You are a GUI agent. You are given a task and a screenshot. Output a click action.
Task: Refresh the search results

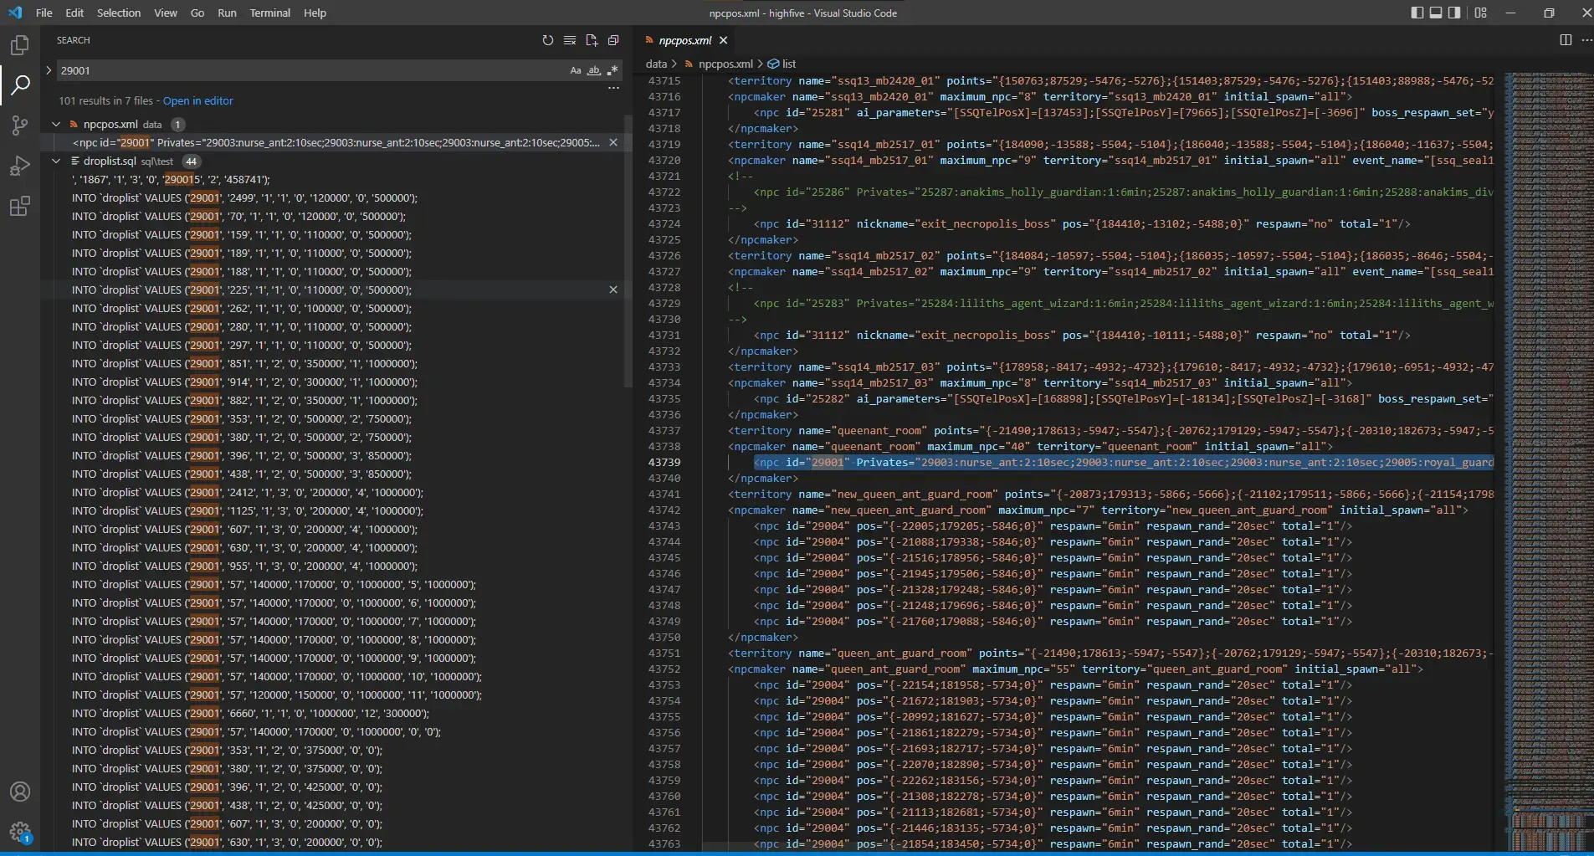[x=547, y=40]
